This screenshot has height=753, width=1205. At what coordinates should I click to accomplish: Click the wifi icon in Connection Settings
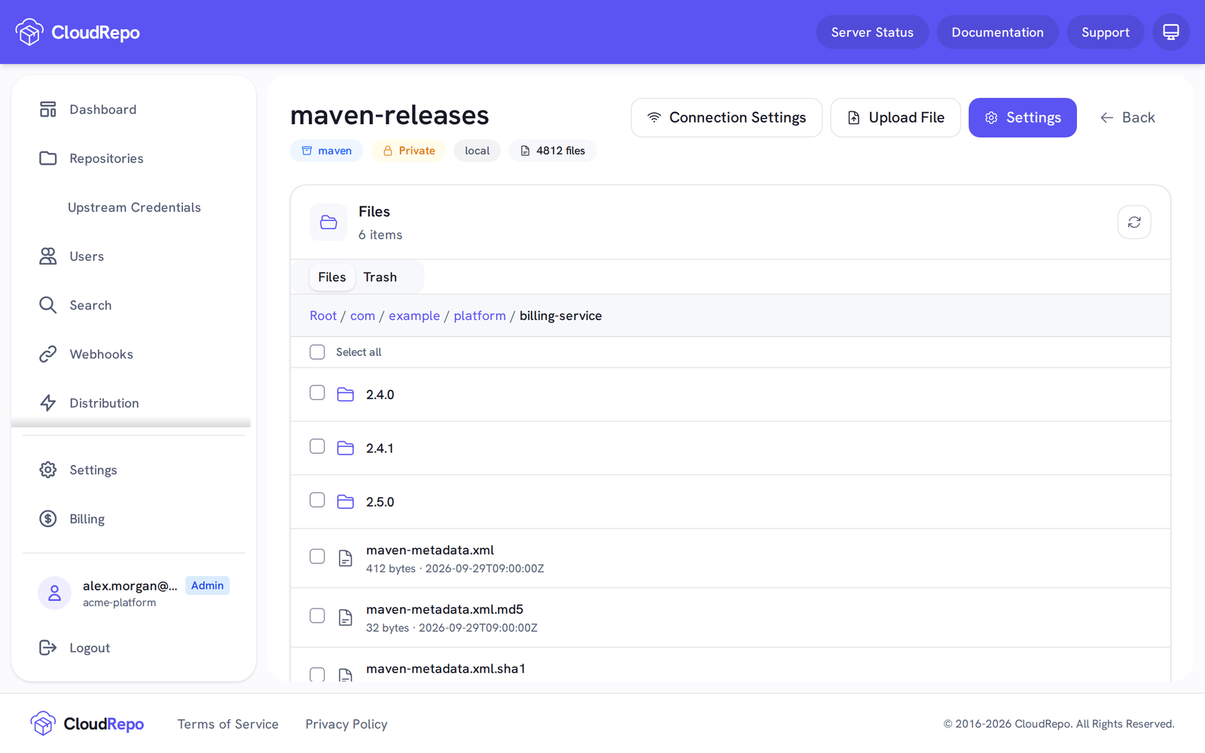(654, 117)
